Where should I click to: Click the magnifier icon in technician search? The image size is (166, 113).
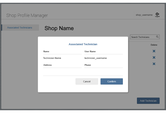click(157, 37)
